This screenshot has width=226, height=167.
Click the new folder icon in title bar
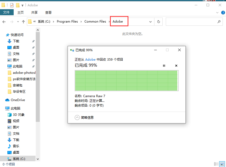click(x=18, y=5)
